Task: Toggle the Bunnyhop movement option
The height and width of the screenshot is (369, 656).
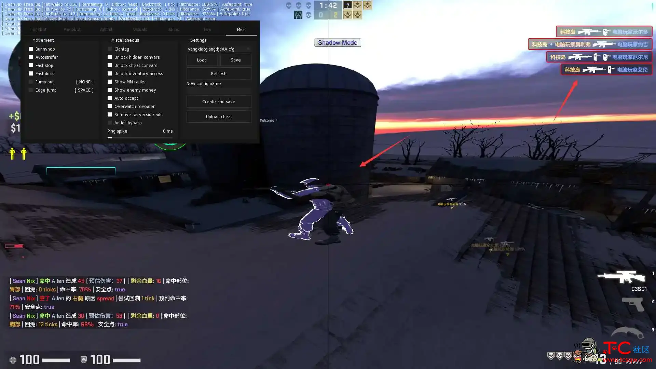Action: (x=31, y=49)
